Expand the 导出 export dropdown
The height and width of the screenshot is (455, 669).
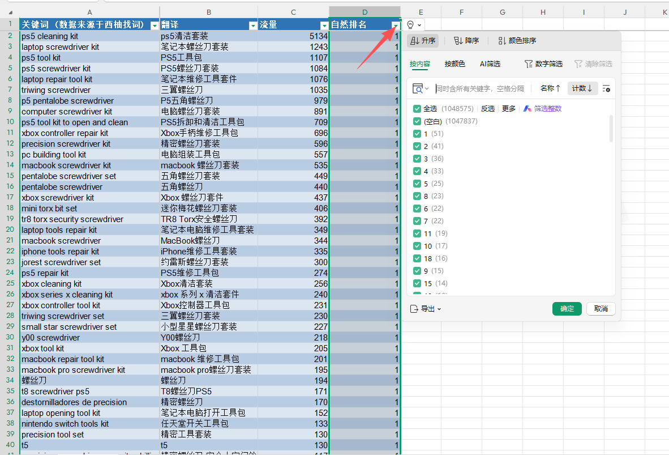(426, 309)
